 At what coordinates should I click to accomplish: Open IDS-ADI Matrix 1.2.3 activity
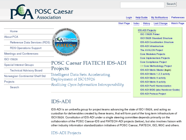pyautogui.click(x=155, y=74)
